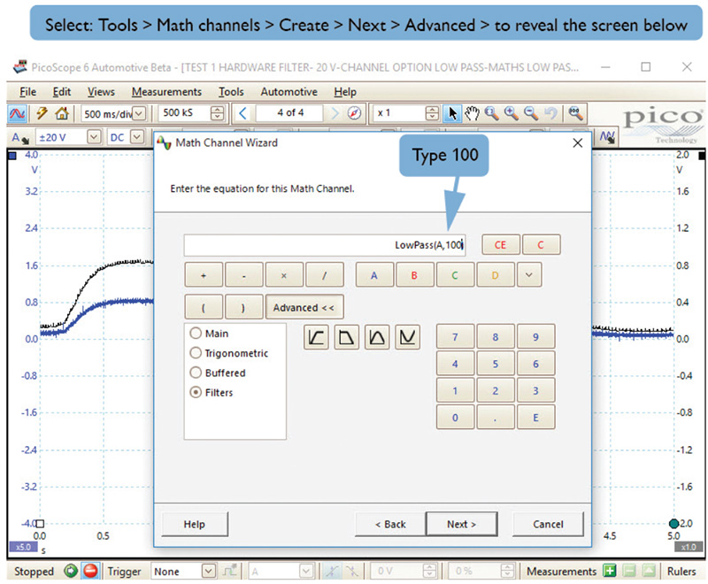This screenshot has width=708, height=584.
Task: Collapse the Advanced << panel
Action: click(x=304, y=307)
